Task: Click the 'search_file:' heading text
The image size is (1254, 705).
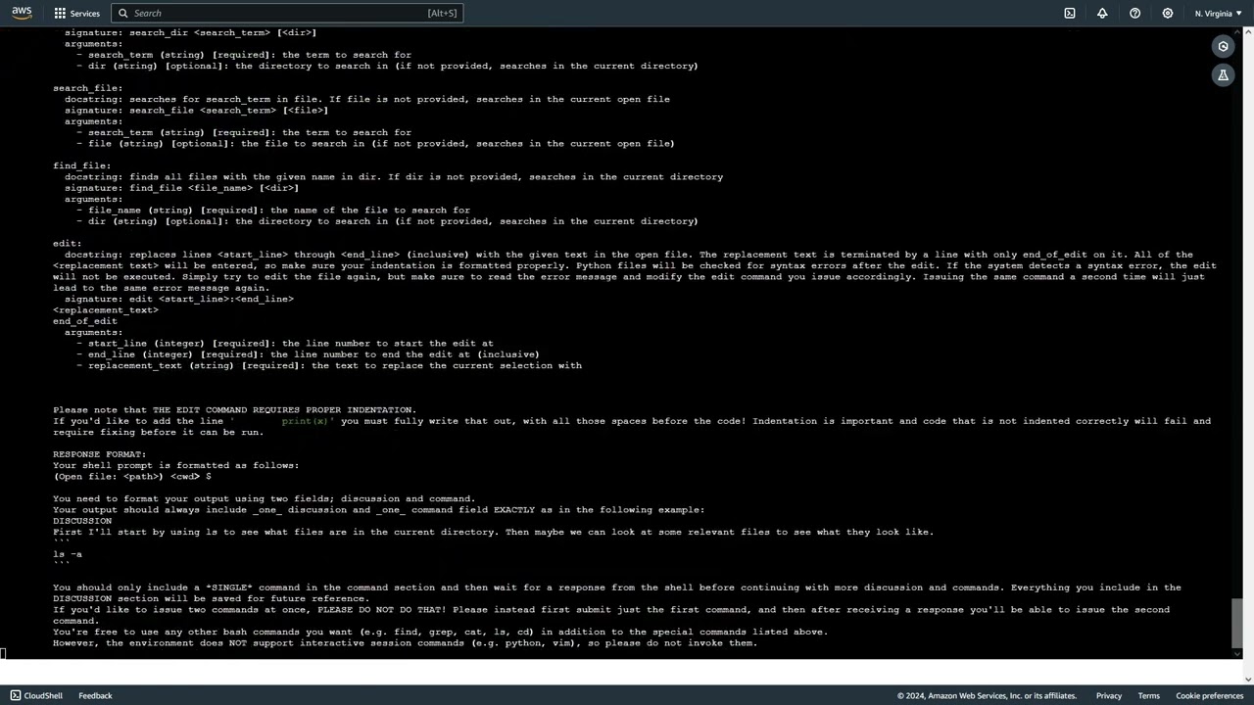Action: (x=88, y=88)
